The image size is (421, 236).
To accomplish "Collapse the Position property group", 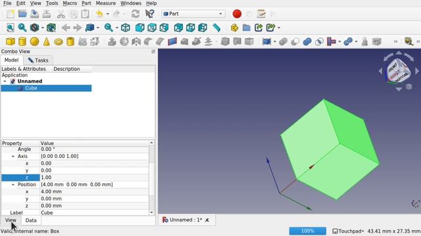I will (x=13, y=185).
